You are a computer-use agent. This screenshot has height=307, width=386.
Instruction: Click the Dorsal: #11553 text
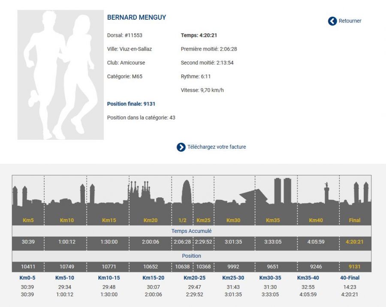pos(124,35)
